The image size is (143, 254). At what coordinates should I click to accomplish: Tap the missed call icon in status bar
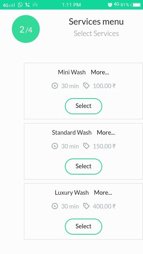pyautogui.click(x=28, y=5)
